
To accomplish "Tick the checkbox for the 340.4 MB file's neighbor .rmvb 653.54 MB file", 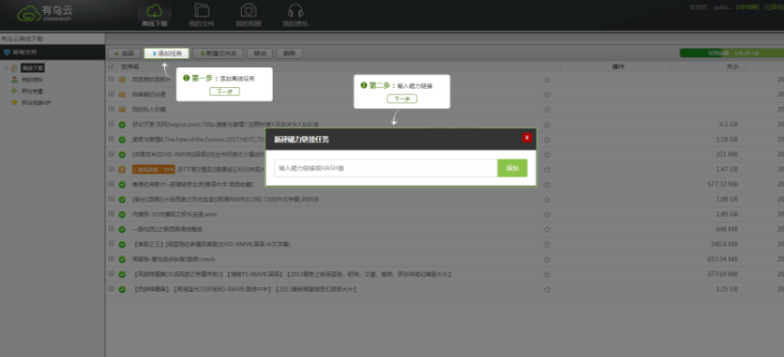I will [111, 258].
